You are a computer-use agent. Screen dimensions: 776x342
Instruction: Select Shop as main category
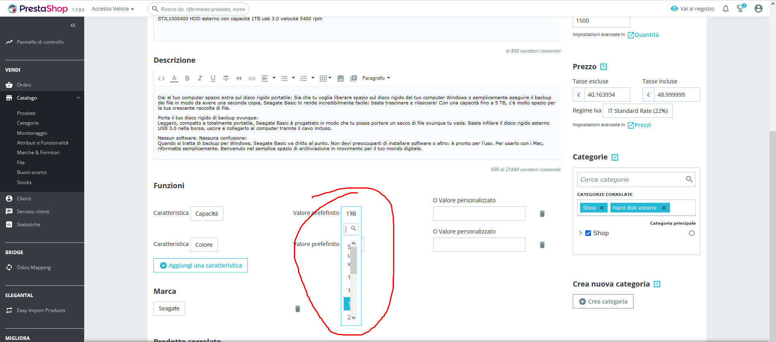[692, 233]
